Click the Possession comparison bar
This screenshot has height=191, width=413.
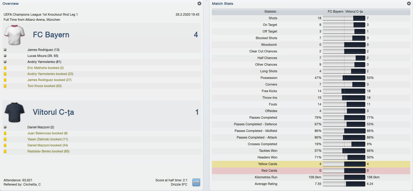click(x=344, y=78)
